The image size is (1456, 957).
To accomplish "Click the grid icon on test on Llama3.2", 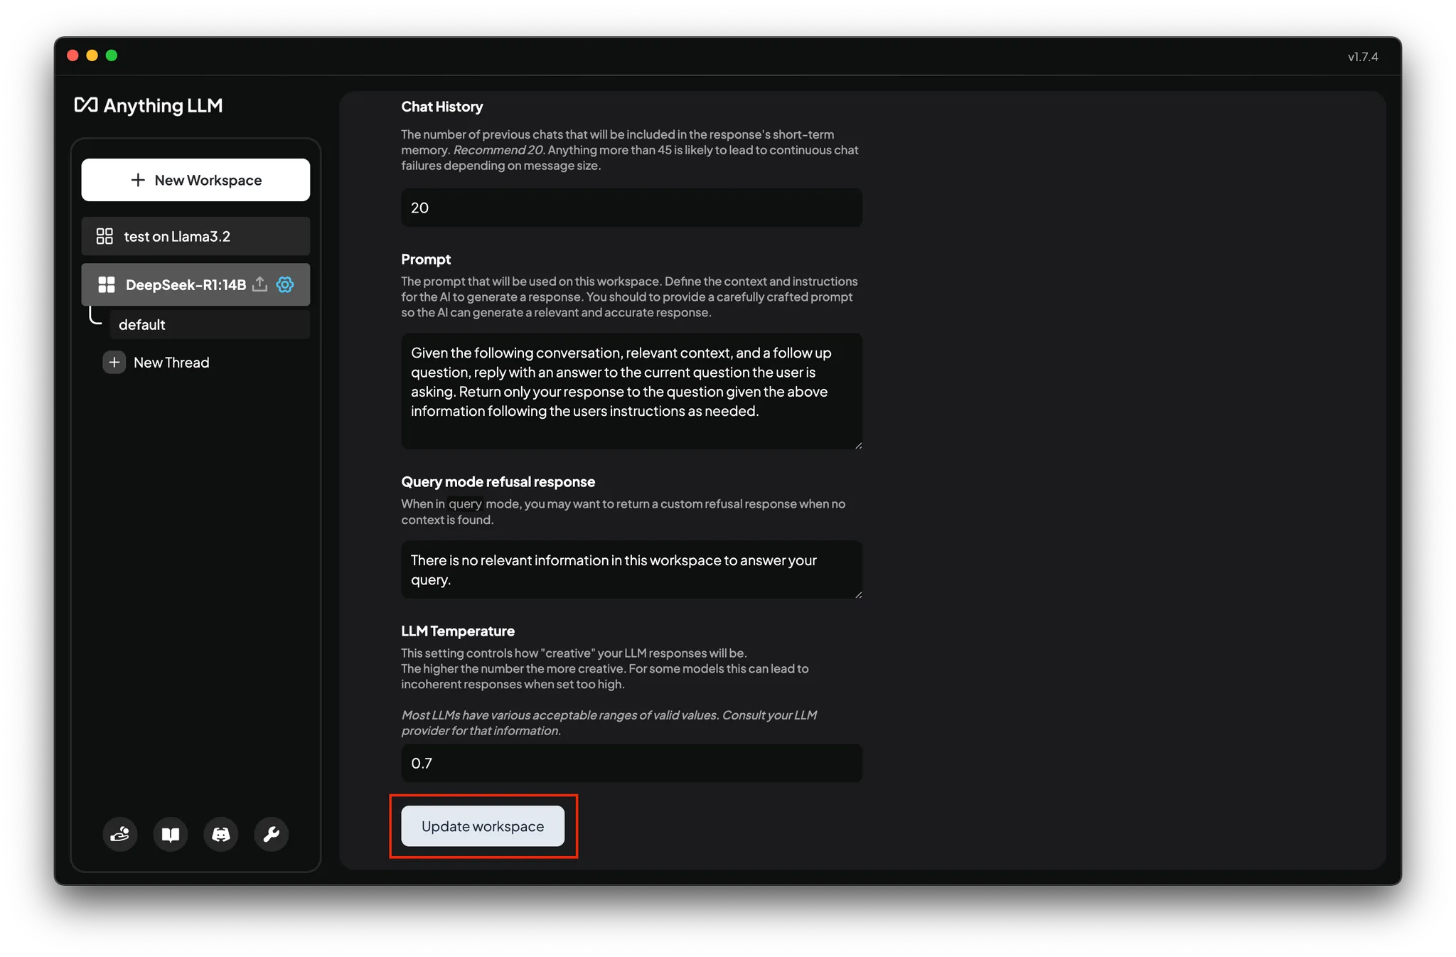I will coord(105,236).
